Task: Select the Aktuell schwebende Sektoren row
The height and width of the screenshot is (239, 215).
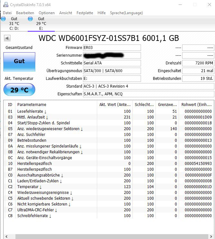Action: [109, 198]
